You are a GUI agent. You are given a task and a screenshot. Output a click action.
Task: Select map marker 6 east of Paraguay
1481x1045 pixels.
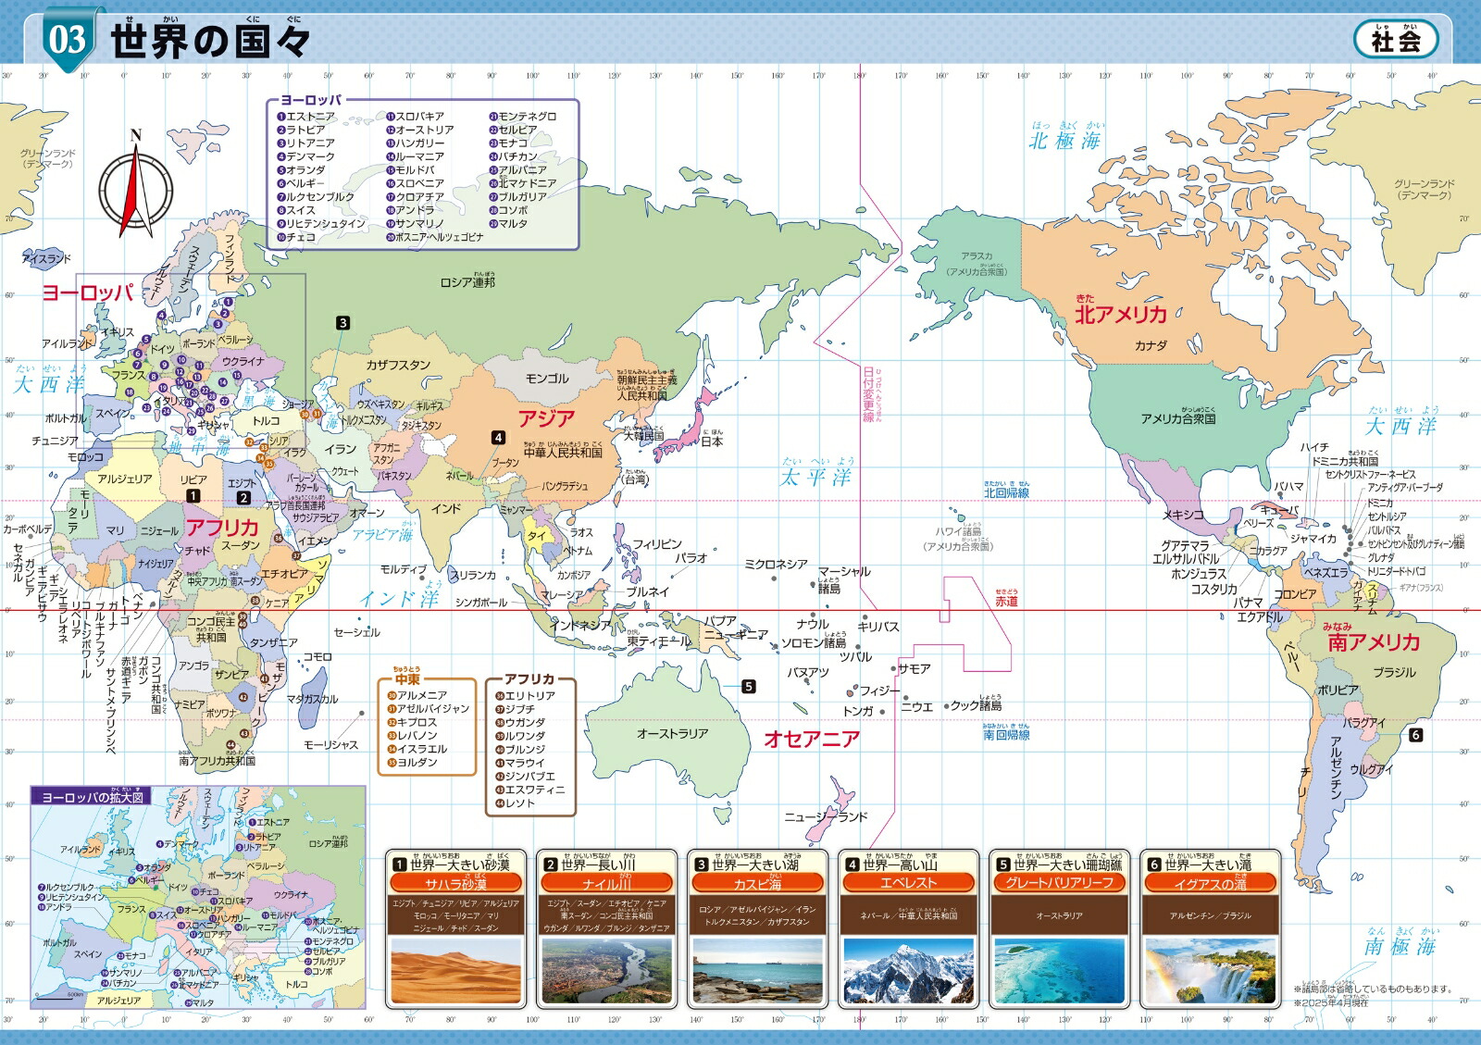pyautogui.click(x=1415, y=735)
